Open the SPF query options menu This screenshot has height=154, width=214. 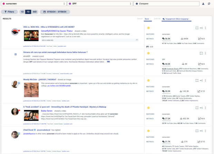(x=130, y=4)
